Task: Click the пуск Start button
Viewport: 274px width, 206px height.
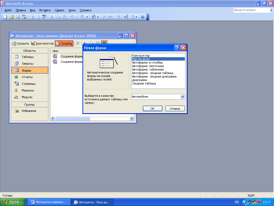Action: [x=13, y=202]
